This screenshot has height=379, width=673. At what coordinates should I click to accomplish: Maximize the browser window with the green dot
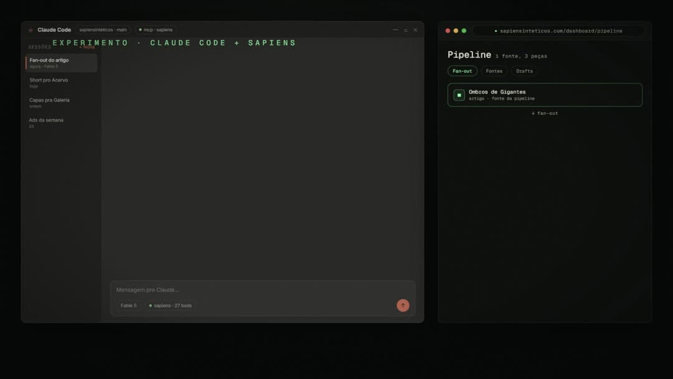(x=464, y=31)
